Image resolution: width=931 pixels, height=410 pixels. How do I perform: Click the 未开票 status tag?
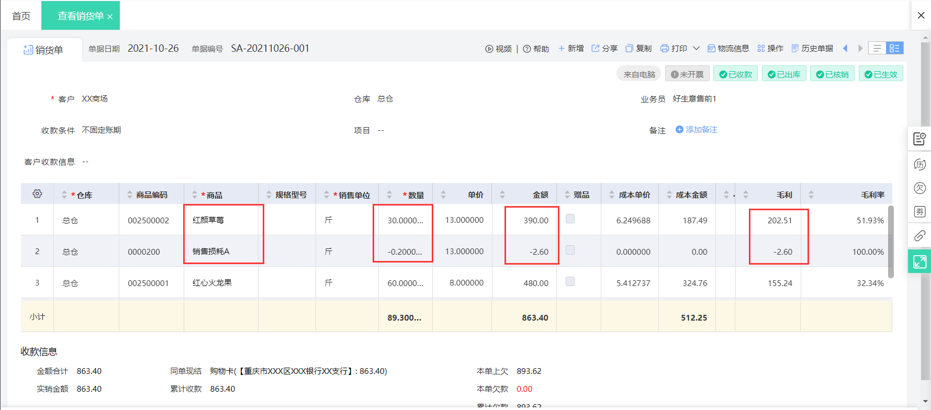[688, 74]
